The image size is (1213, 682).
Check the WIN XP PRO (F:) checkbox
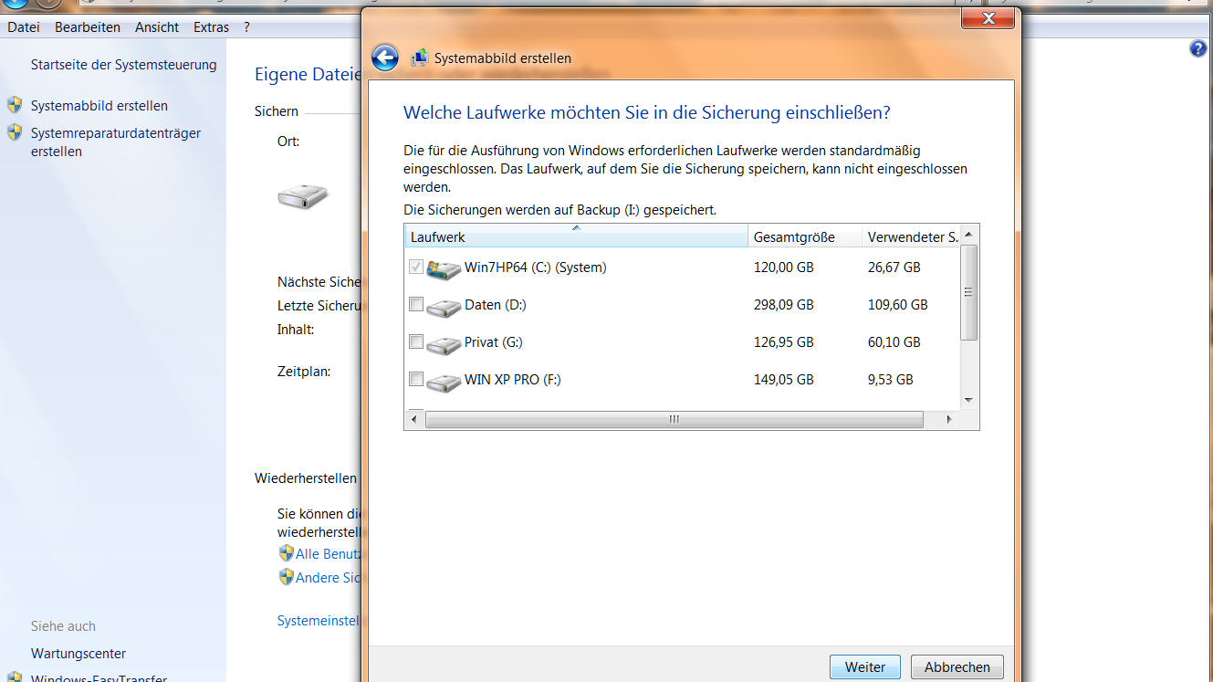tap(416, 379)
